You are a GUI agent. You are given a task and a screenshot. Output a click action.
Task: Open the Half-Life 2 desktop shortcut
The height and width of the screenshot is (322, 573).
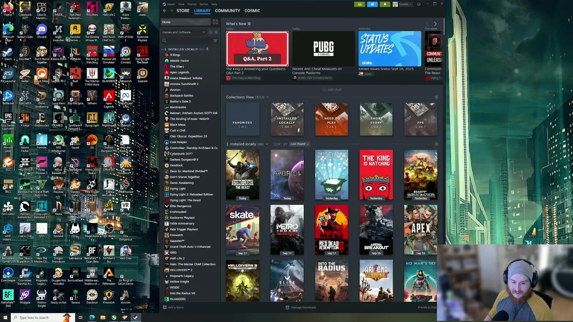pos(109,9)
